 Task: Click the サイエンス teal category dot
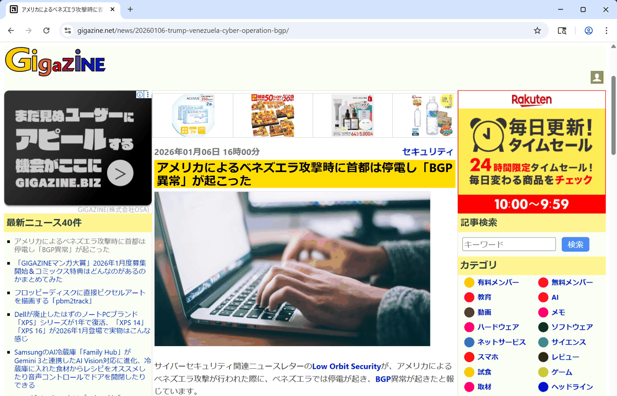point(543,342)
